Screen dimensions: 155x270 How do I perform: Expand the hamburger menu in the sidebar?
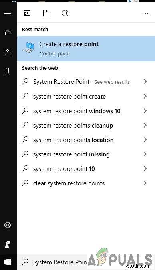[x=8, y=13]
